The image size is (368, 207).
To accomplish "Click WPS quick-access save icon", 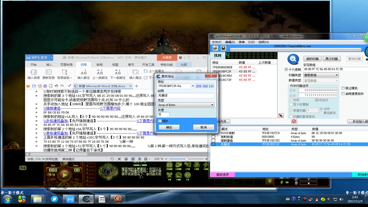I will tap(34, 86).
